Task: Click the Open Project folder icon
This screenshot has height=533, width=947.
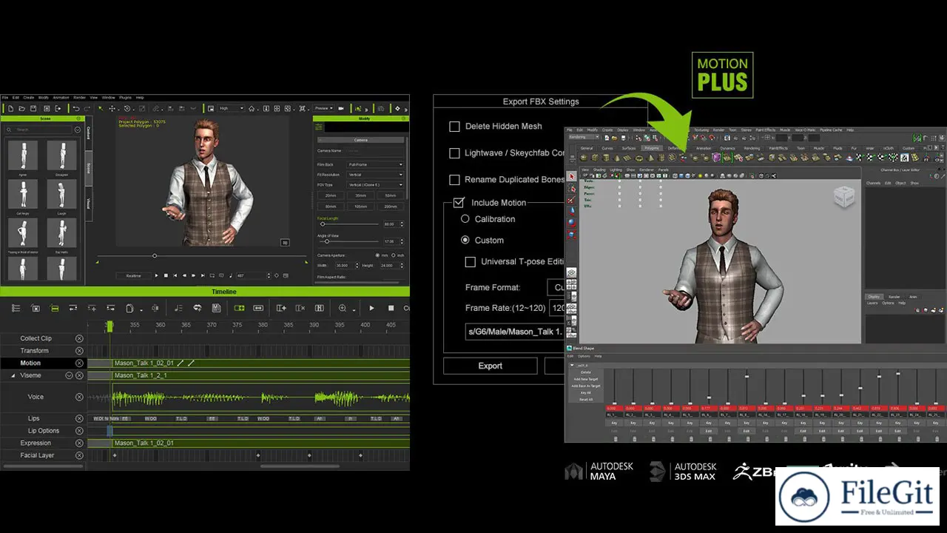Action: pos(22,108)
